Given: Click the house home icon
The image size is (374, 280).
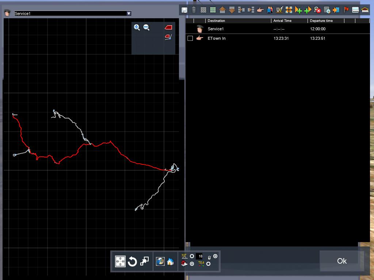Looking at the screenshot, I should tap(170, 261).
